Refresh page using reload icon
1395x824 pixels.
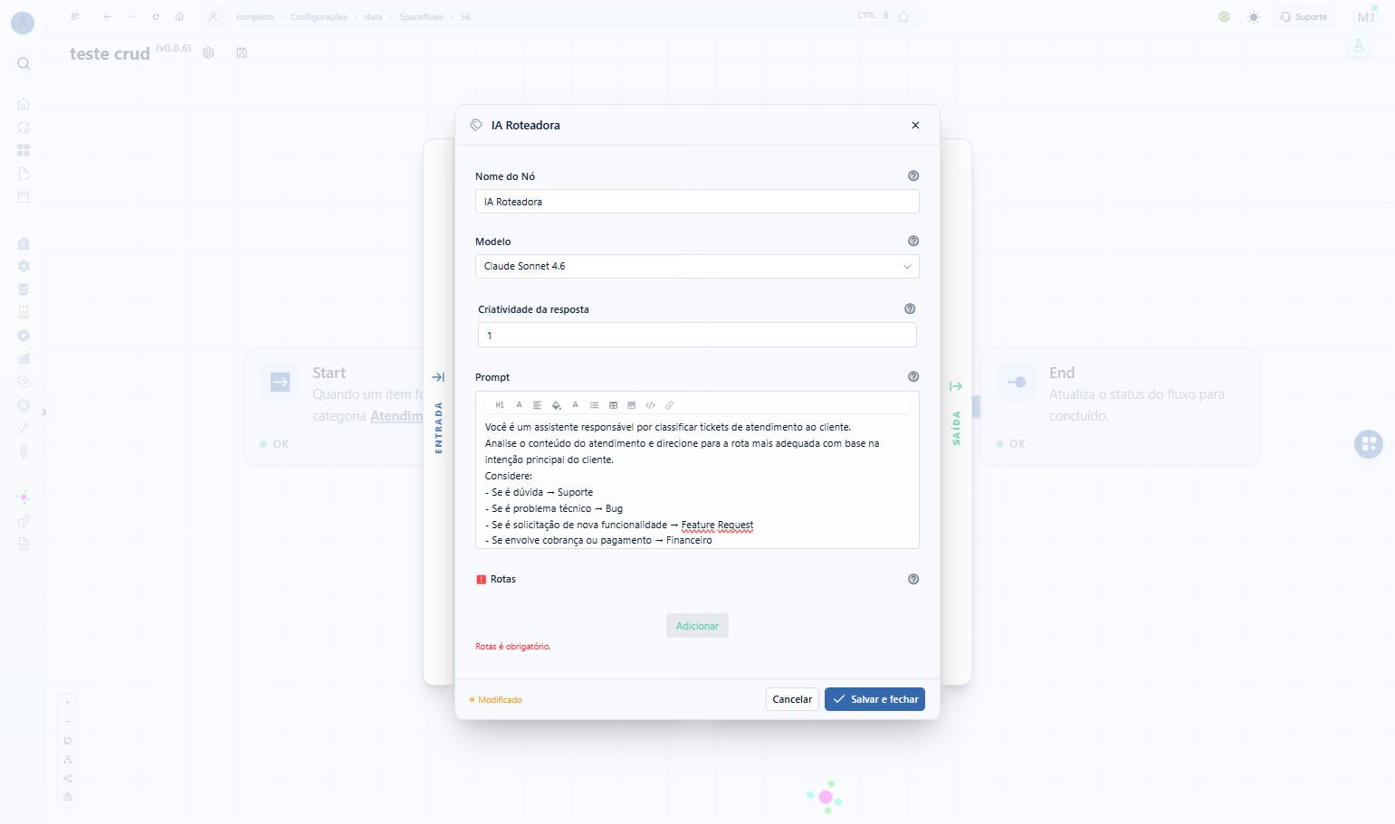[x=156, y=17]
